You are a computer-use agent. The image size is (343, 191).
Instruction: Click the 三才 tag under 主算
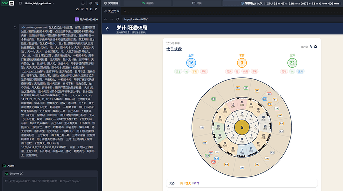click(178, 71)
